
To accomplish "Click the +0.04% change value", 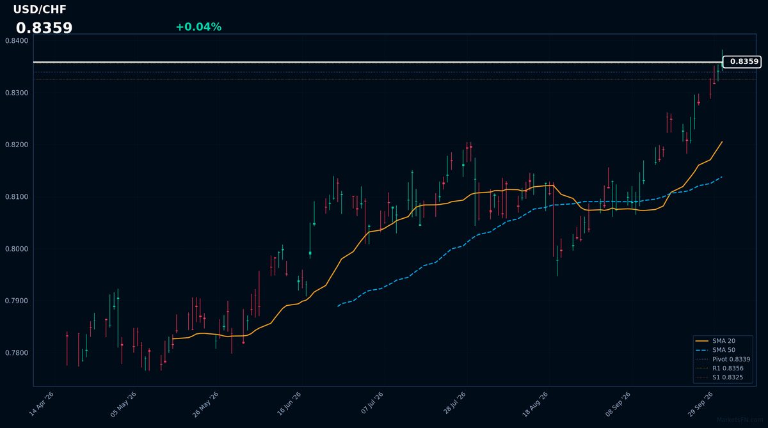I will tap(198, 27).
